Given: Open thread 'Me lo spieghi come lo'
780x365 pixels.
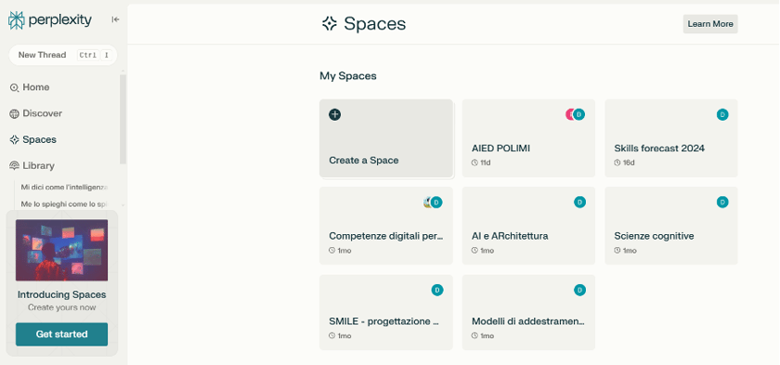Looking at the screenshot, I should [x=64, y=204].
